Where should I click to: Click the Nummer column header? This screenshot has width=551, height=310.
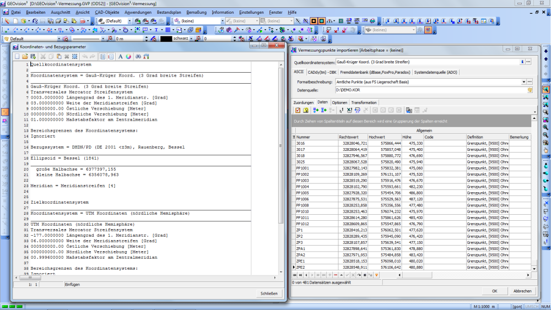pyautogui.click(x=316, y=137)
